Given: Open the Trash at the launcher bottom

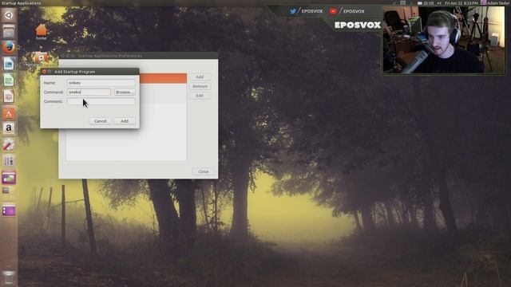Looking at the screenshot, I should click(x=9, y=278).
